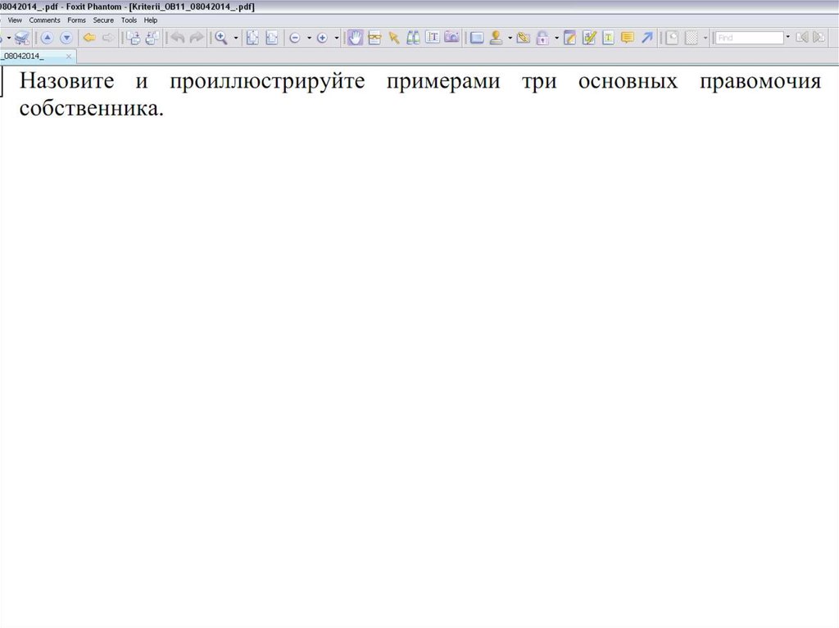The image size is (839, 628).
Task: Go to next page with down arrow
Action: [66, 38]
